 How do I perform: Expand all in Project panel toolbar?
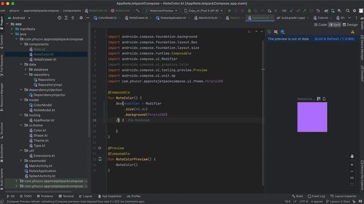click(66, 18)
